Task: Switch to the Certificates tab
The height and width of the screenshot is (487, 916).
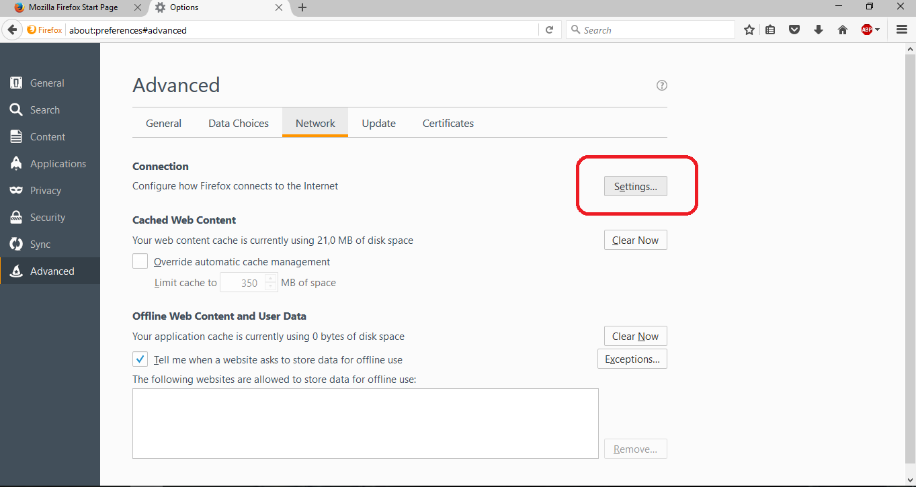Action: (448, 124)
